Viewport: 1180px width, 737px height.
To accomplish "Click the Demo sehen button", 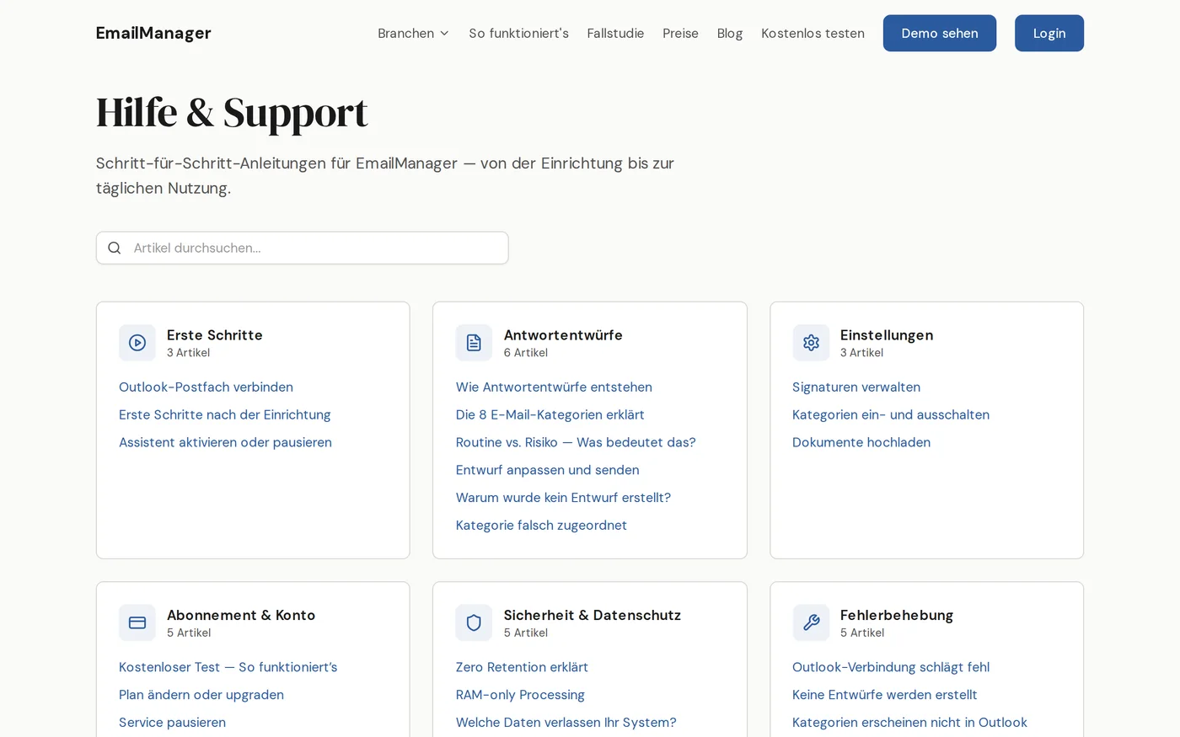I will click(940, 33).
